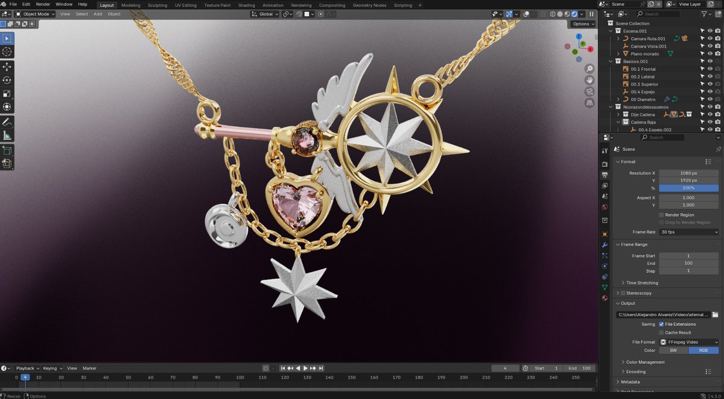Select the Scale tool
The width and height of the screenshot is (724, 399).
click(x=7, y=93)
